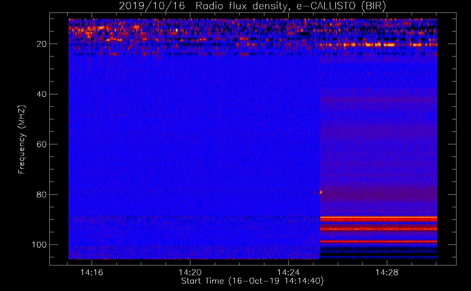Click the 100 MHz frequency tick label
This screenshot has width=471, height=291.
(x=39, y=245)
